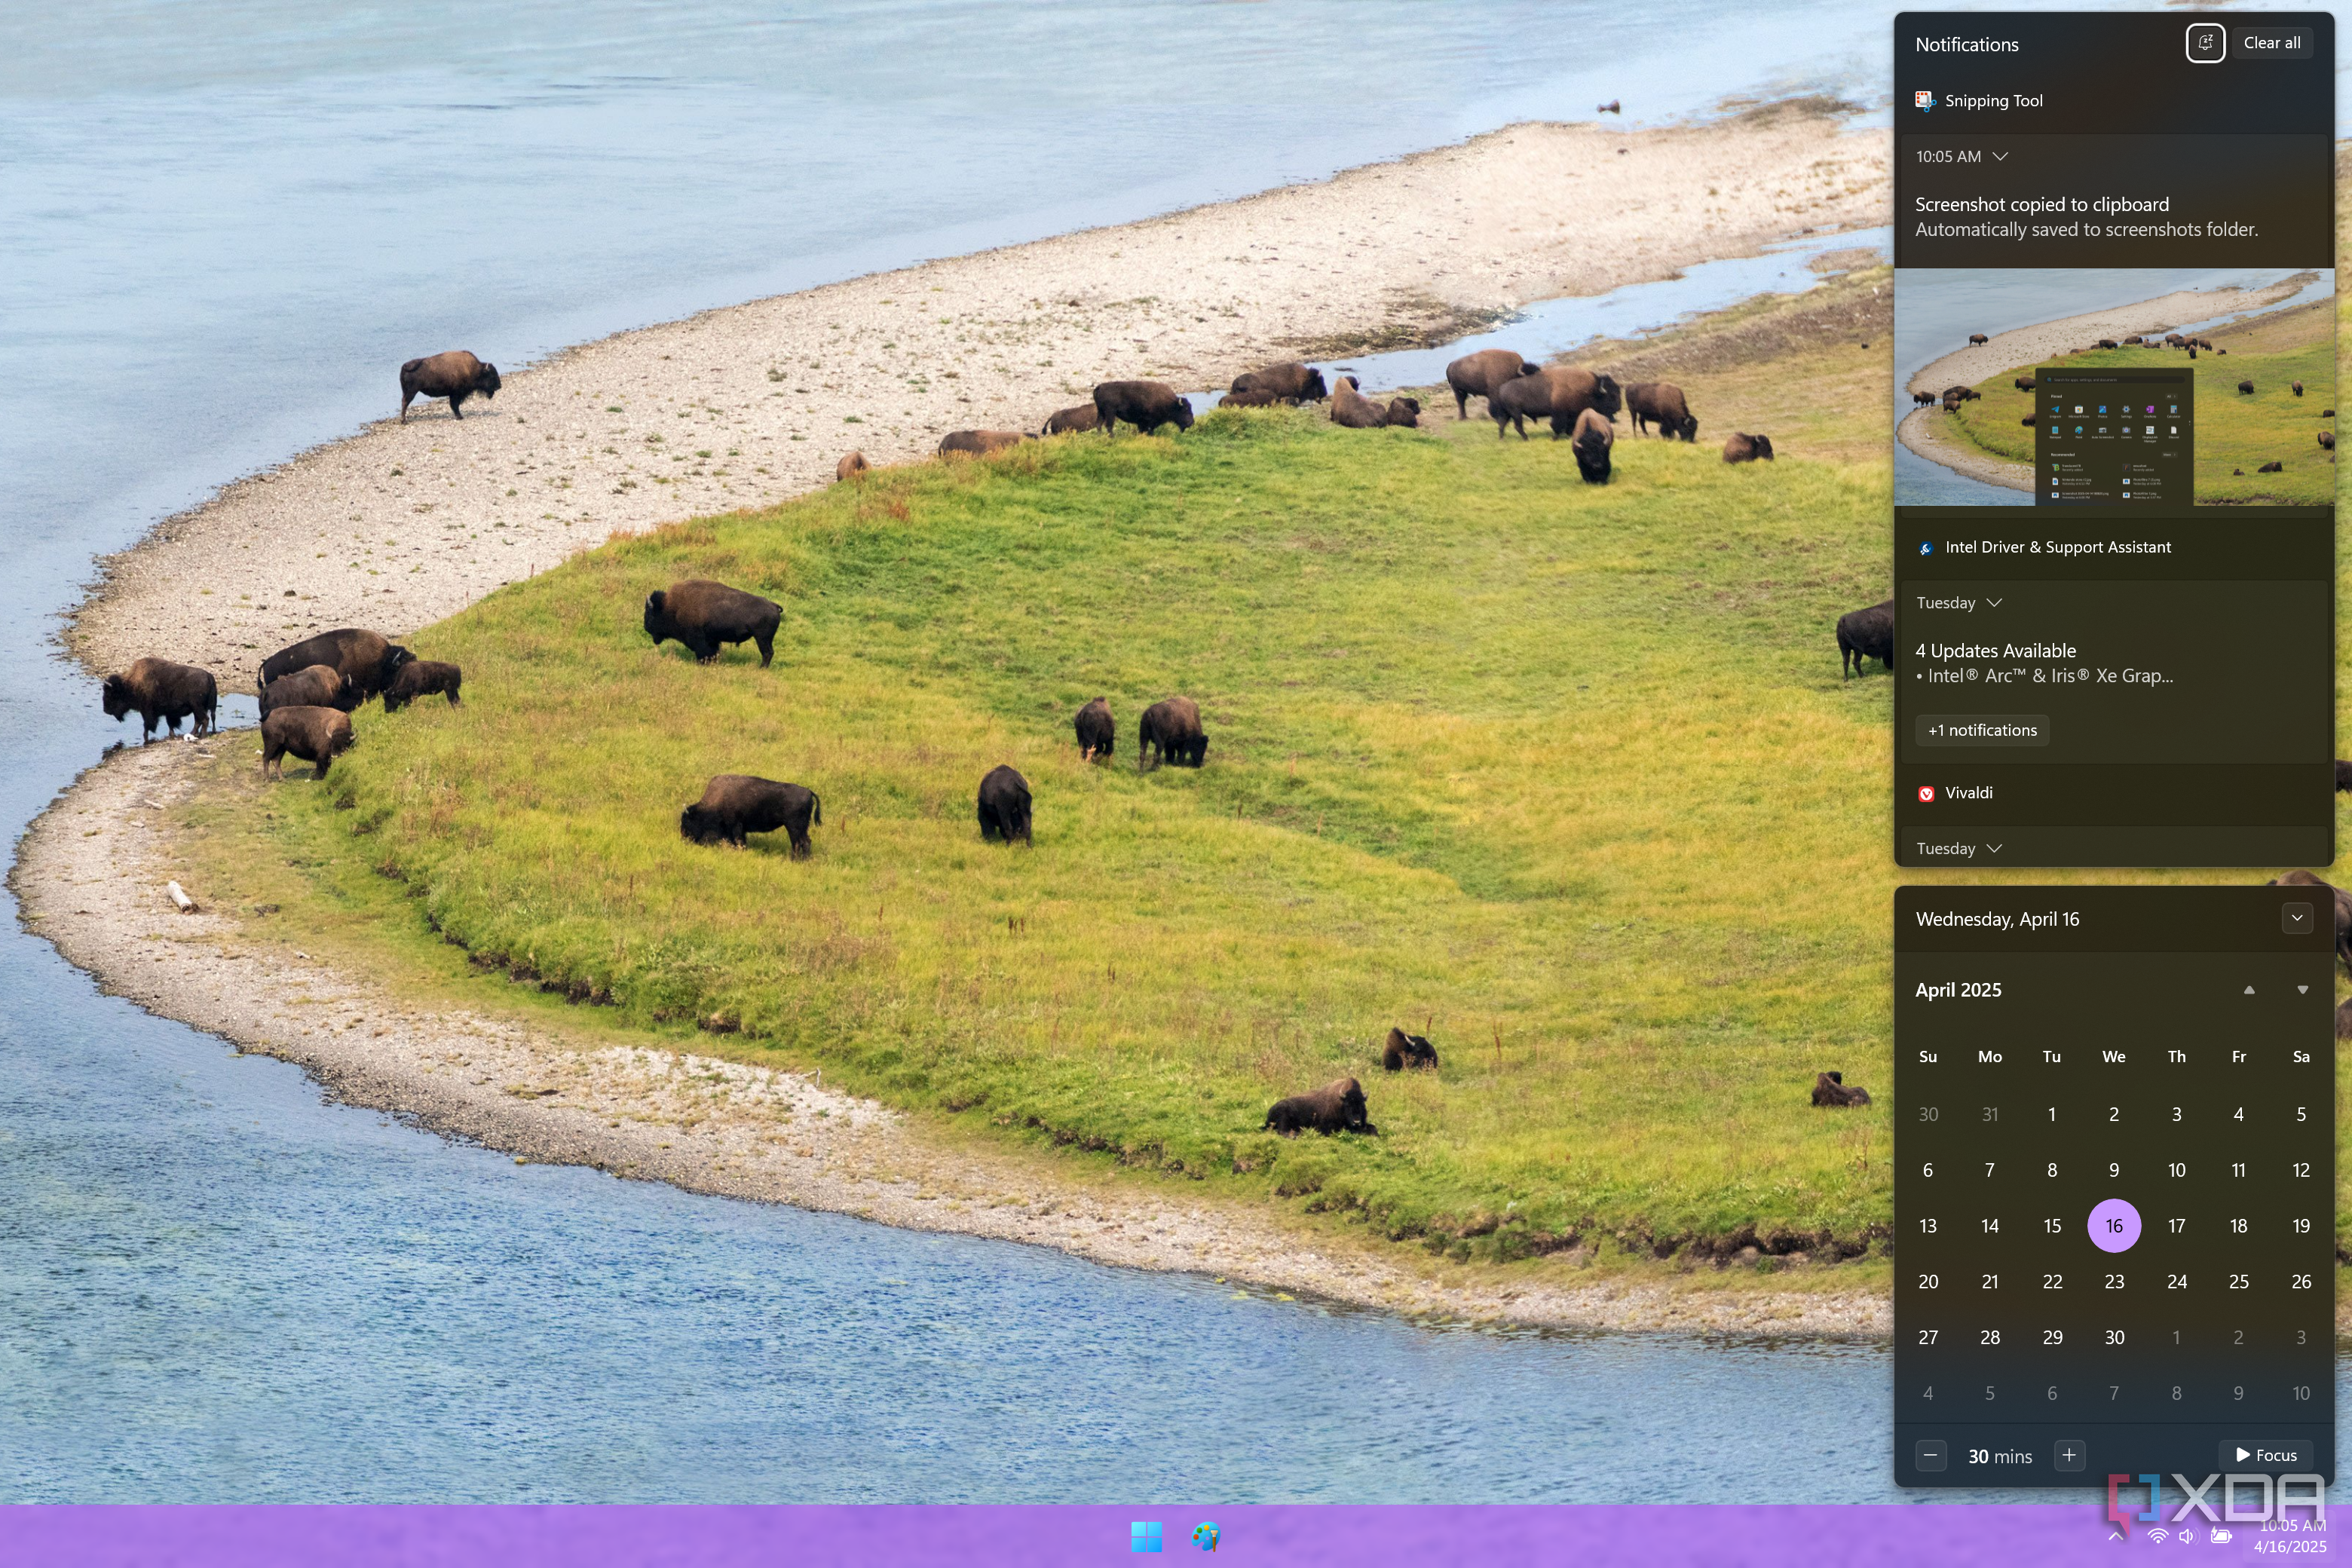Show hidden system tray icons
This screenshot has width=2352, height=1568.
click(2116, 1536)
